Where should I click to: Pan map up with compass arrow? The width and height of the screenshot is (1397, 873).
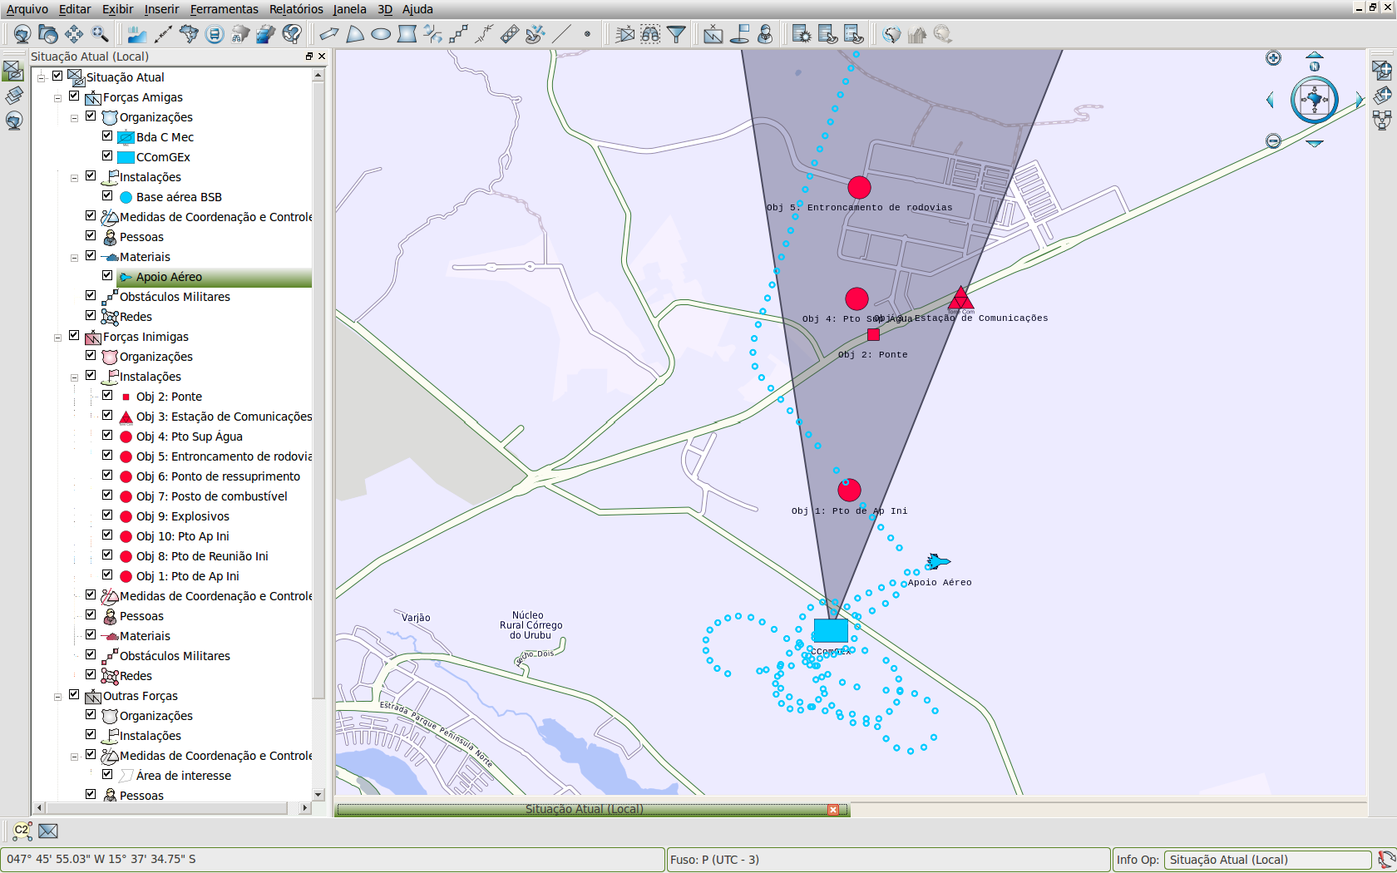tap(1315, 56)
